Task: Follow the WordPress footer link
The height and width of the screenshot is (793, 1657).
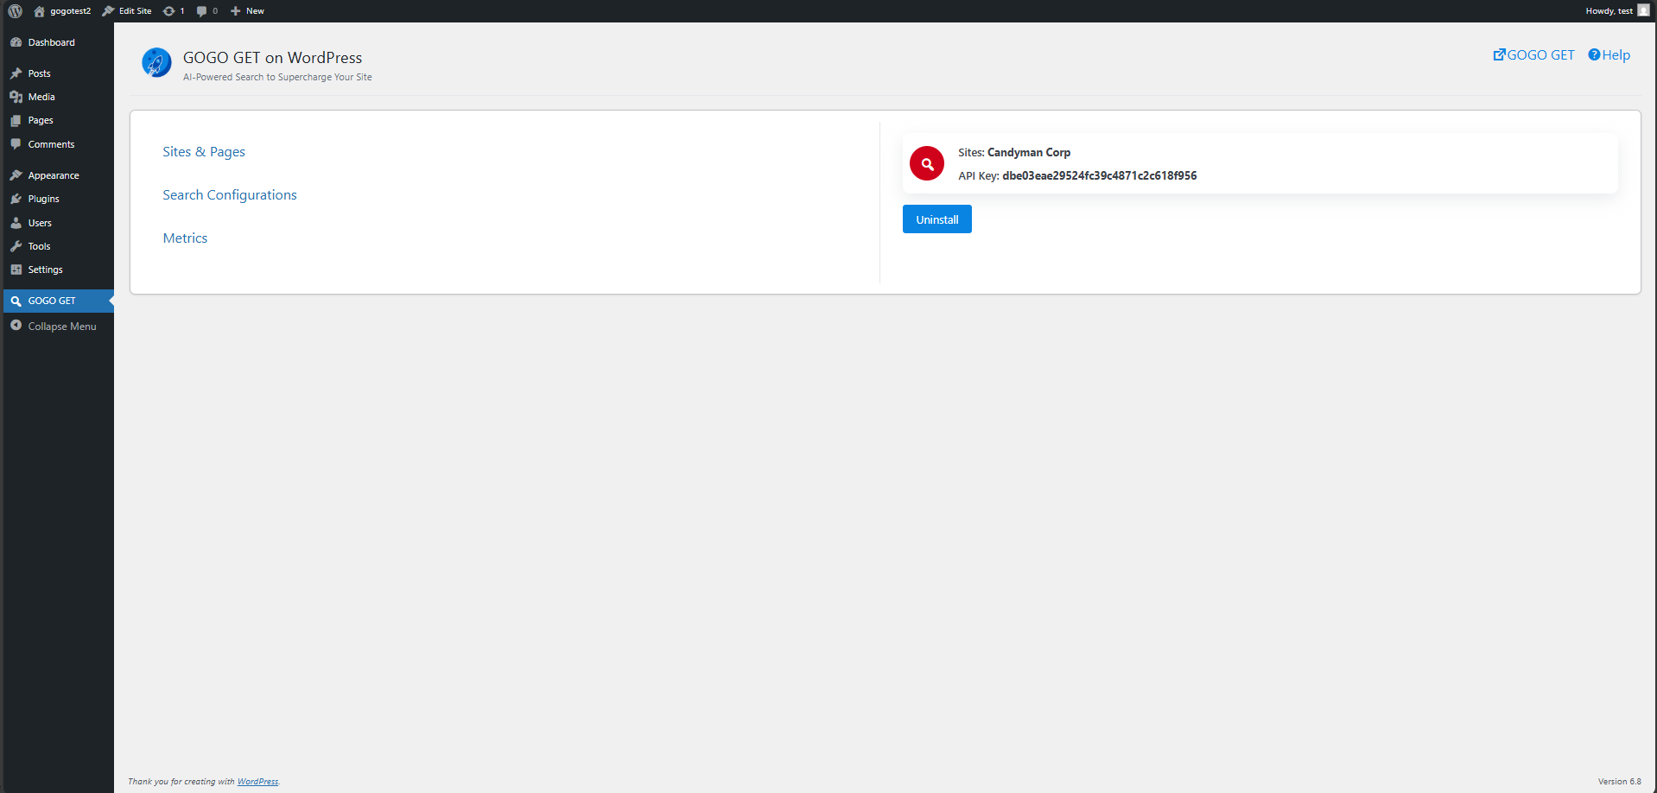Action: 257,782
